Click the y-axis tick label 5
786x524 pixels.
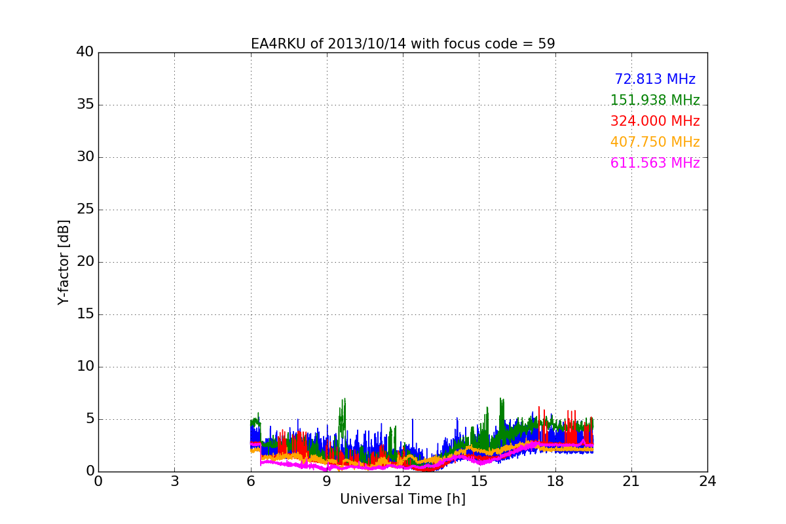[90, 419]
